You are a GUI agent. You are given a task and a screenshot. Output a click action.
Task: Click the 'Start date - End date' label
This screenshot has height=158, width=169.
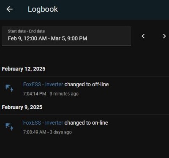coord(26,31)
